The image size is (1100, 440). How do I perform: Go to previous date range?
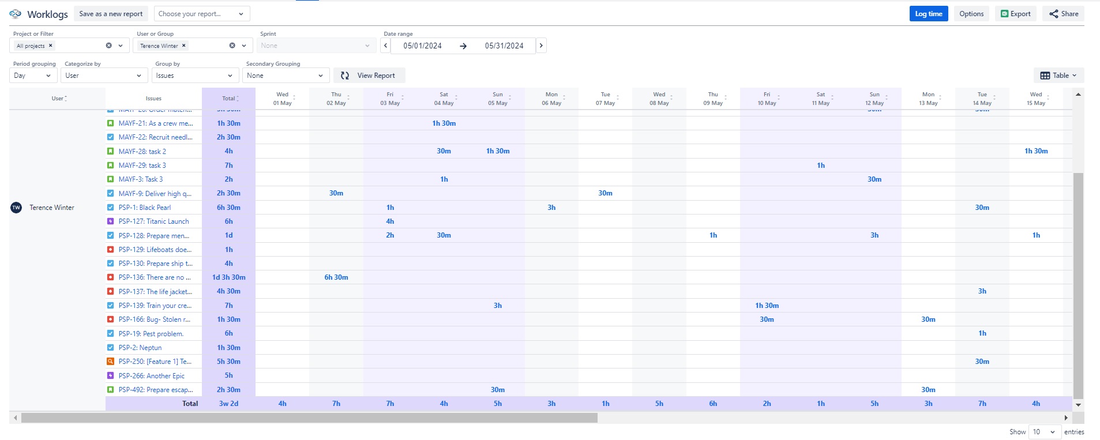(386, 46)
